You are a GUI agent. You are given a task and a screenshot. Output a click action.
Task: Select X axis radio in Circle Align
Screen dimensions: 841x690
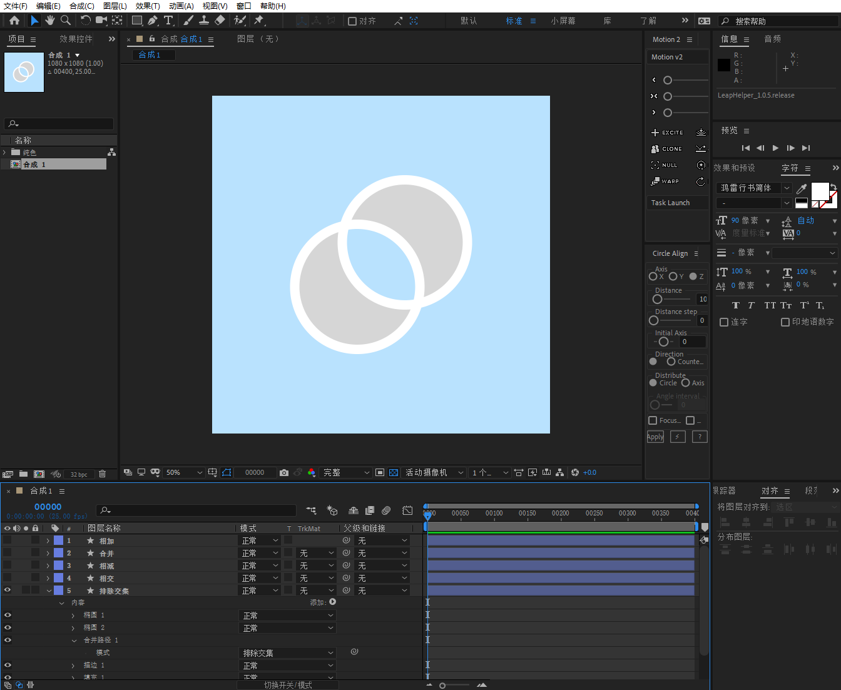click(653, 277)
